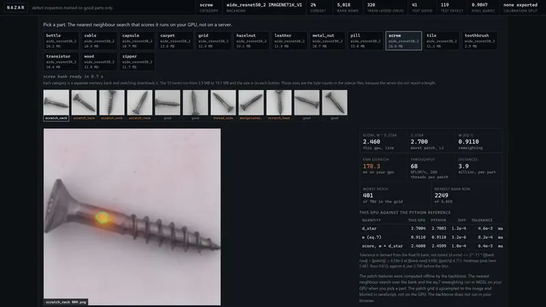Switch to the tile category
Viewport: 546px width, 307px height.
(x=442, y=41)
